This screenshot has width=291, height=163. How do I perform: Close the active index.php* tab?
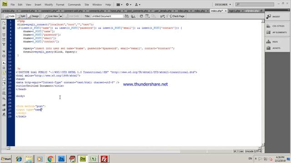click(x=226, y=11)
